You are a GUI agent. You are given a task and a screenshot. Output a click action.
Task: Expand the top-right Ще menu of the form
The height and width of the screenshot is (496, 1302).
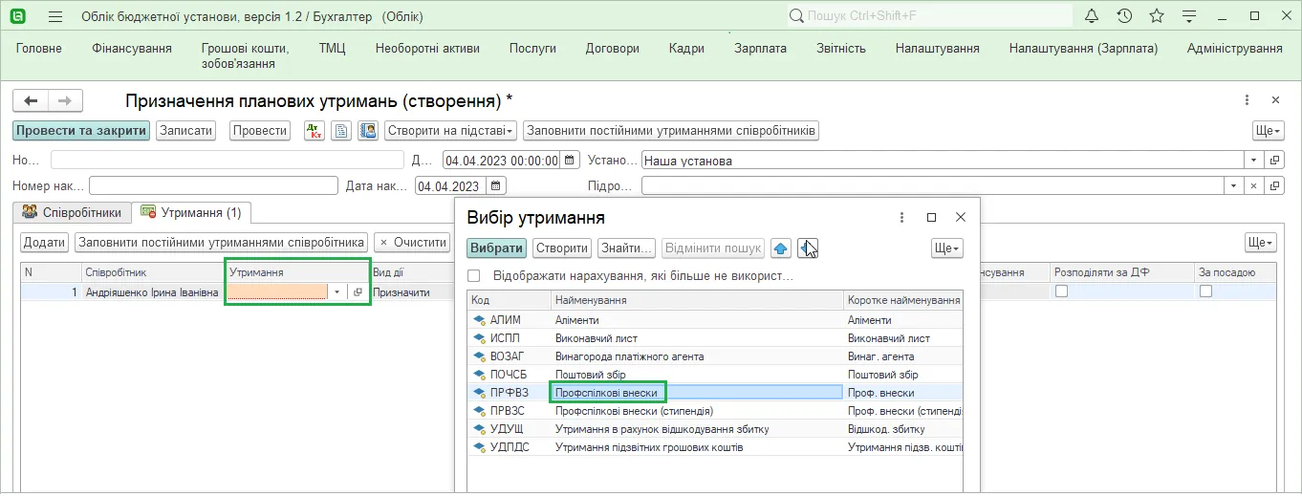[1268, 131]
